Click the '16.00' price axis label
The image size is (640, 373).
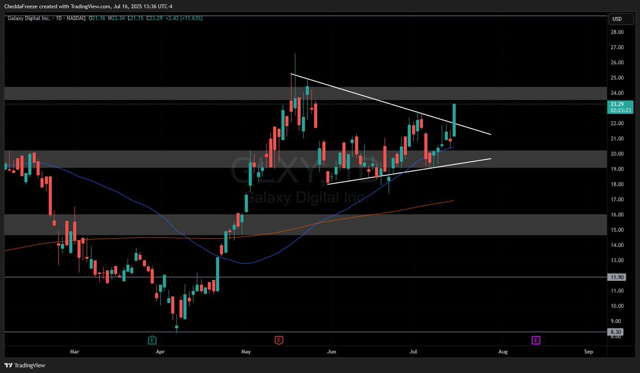(x=617, y=214)
